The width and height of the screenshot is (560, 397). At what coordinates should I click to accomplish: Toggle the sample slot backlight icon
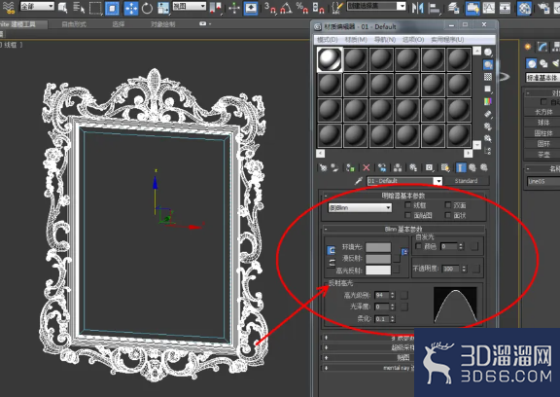click(488, 64)
